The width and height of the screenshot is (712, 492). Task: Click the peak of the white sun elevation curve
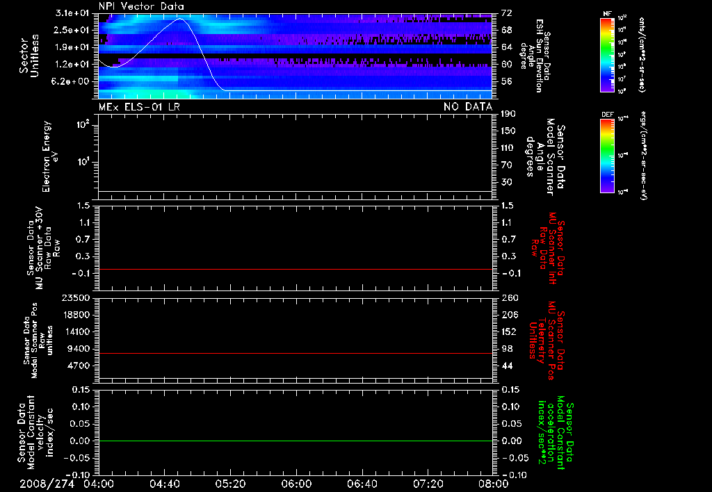click(x=181, y=19)
